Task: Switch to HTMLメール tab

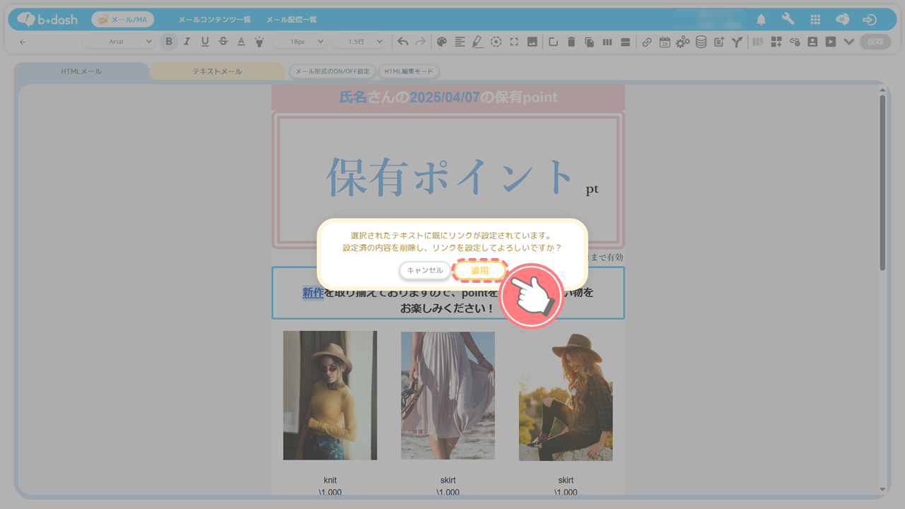Action: [81, 71]
